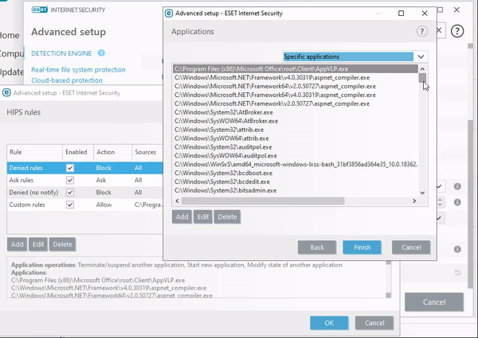The image size is (478, 338).
Task: Click the scroll right arrow in applications list
Action: pos(414,200)
